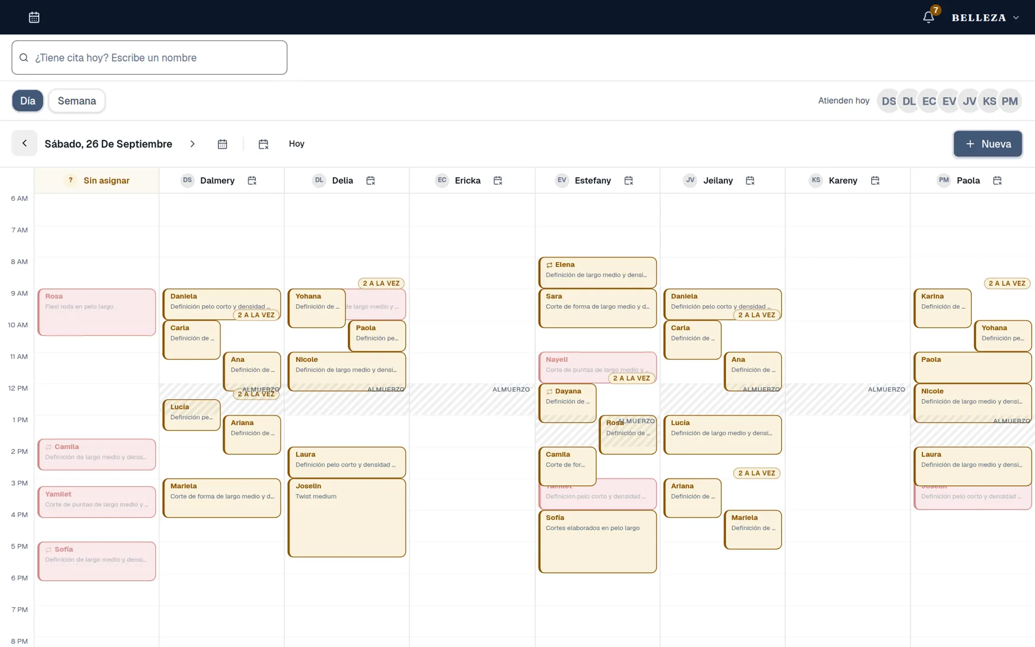Go to the previous day
Viewport: 1035px width, 647px height.
[x=24, y=143]
